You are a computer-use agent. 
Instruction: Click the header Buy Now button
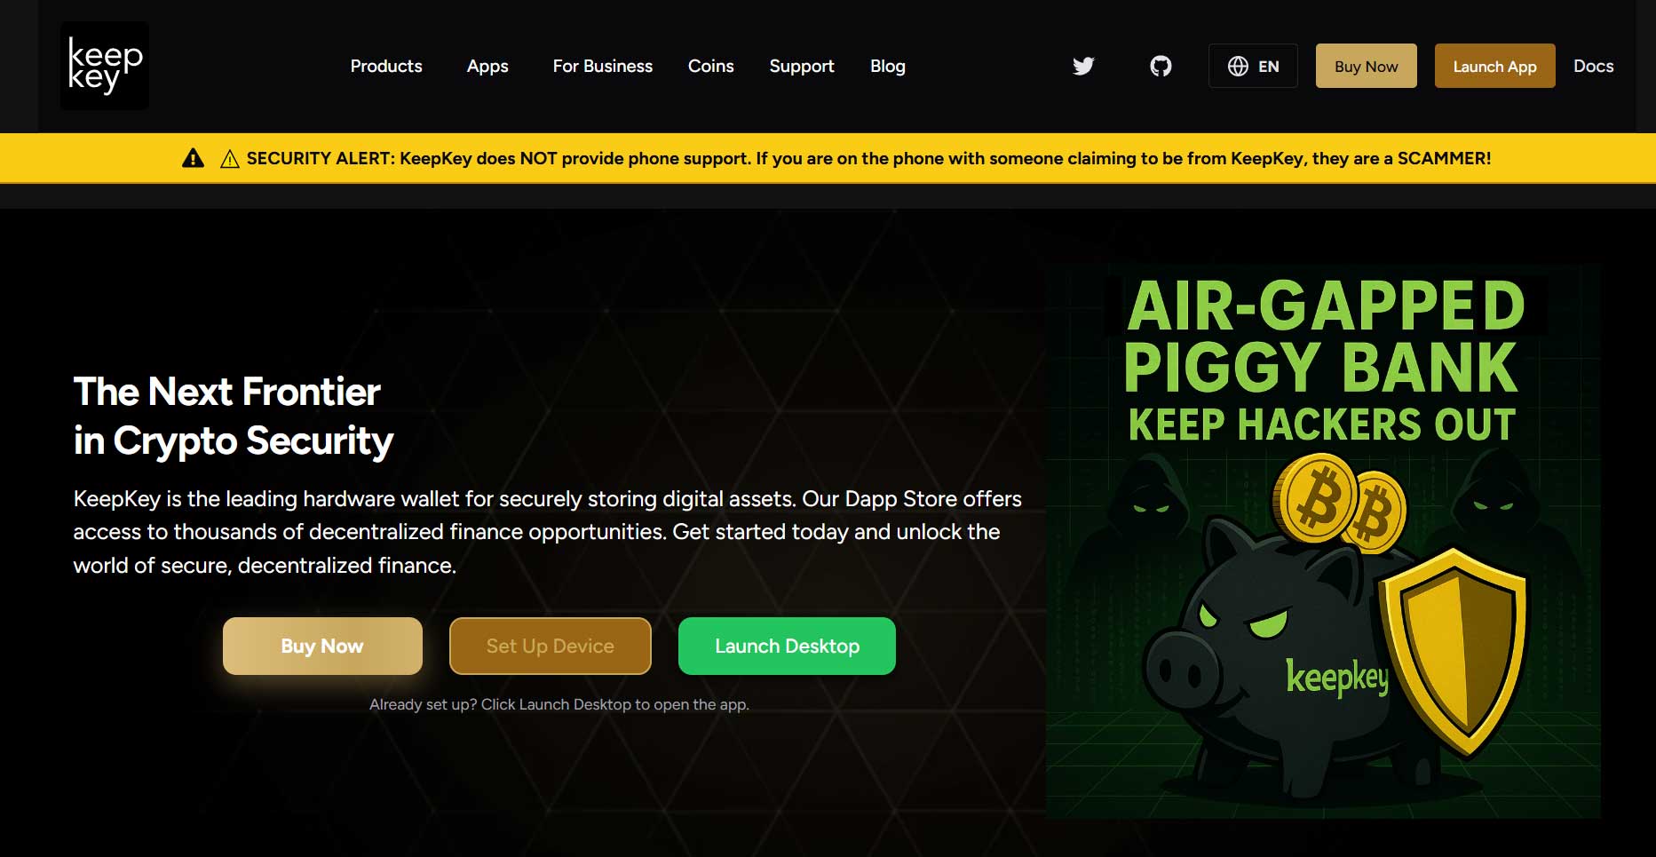1366,66
